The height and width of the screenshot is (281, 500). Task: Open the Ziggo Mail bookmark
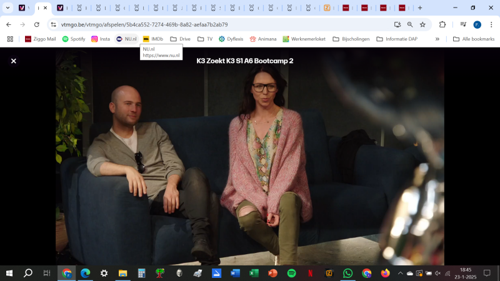point(40,39)
